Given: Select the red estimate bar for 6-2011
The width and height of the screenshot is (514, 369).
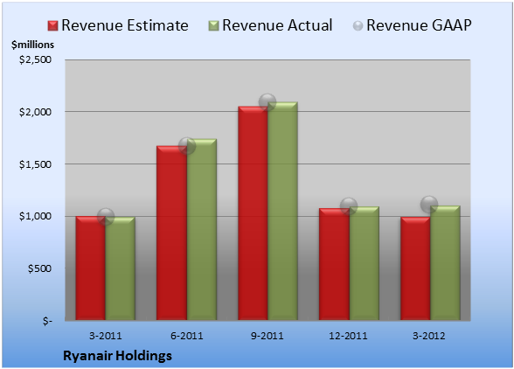Looking at the screenshot, I should (x=171, y=233).
